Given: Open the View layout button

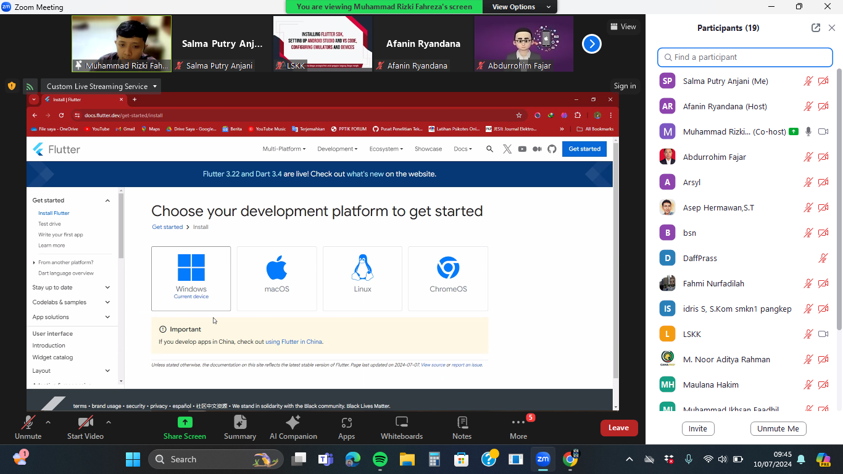Looking at the screenshot, I should (623, 27).
